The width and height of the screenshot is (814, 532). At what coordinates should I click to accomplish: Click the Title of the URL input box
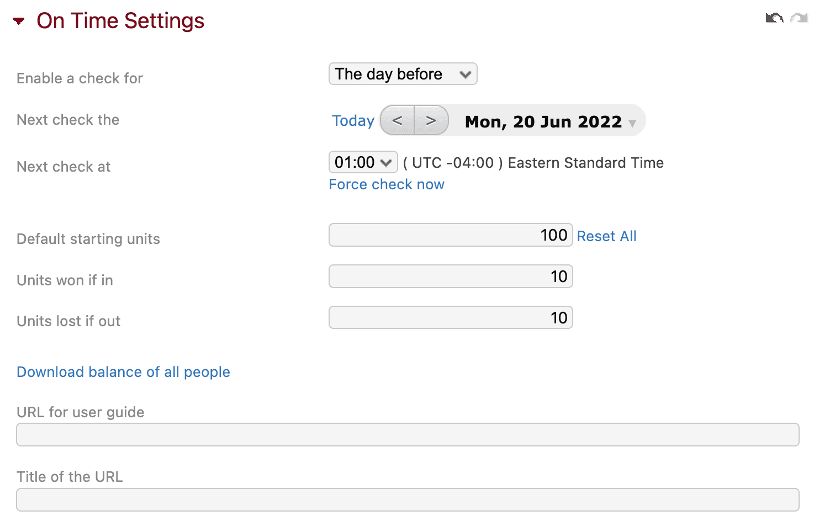pyautogui.click(x=407, y=499)
